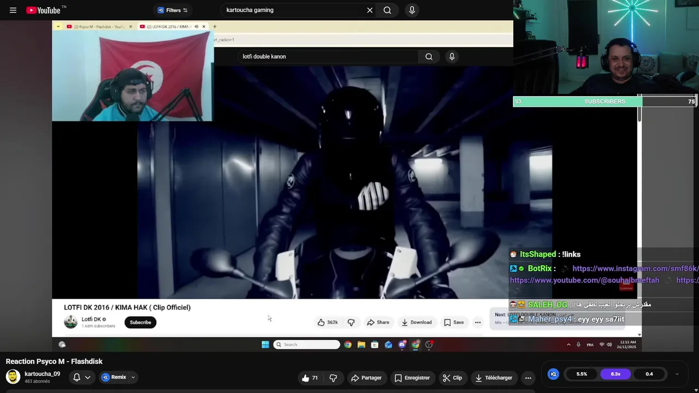Mute the LOTFI DK tab via its speaker icon
The width and height of the screenshot is (699, 393).
(x=196, y=26)
